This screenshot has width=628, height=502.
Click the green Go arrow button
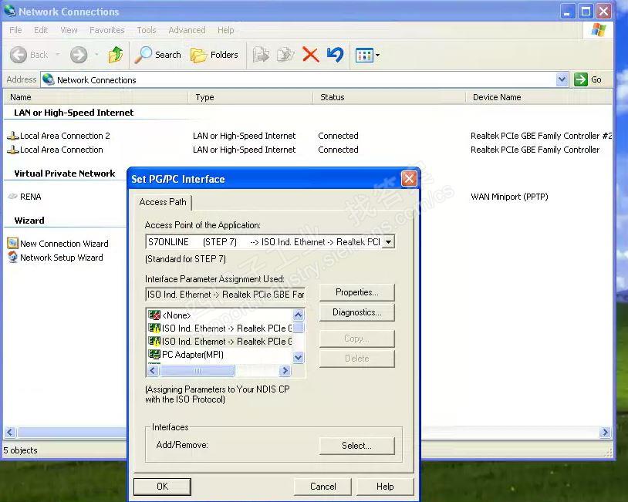point(581,79)
